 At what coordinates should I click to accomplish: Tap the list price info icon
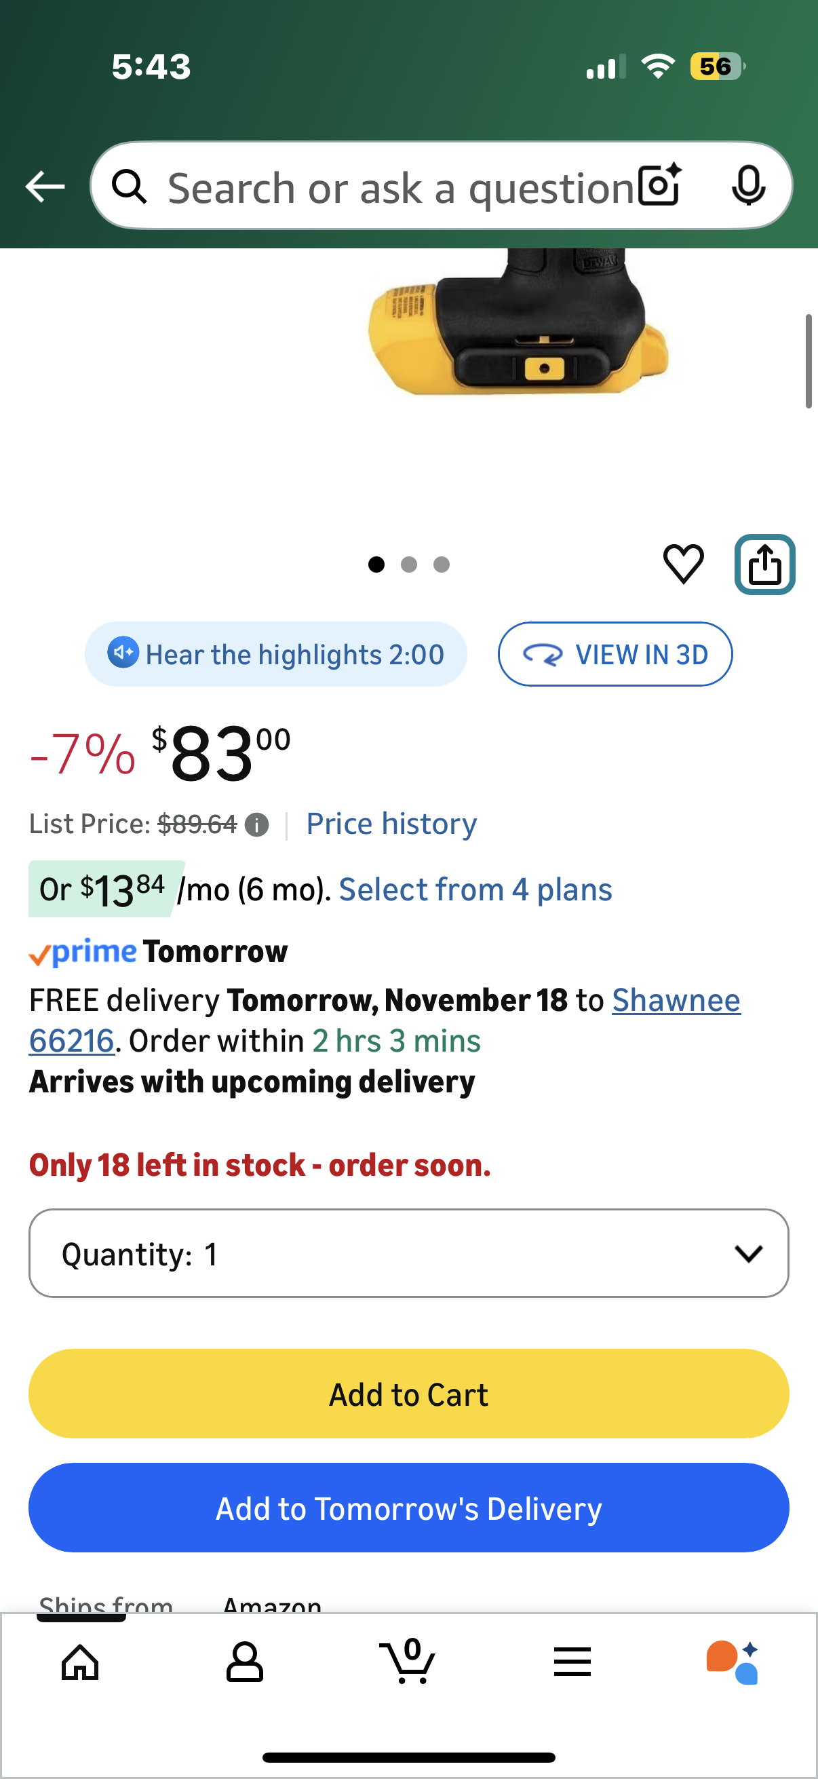pos(257,824)
